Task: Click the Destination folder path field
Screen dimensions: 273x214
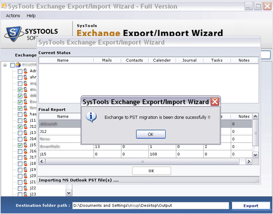Action: tap(150, 206)
